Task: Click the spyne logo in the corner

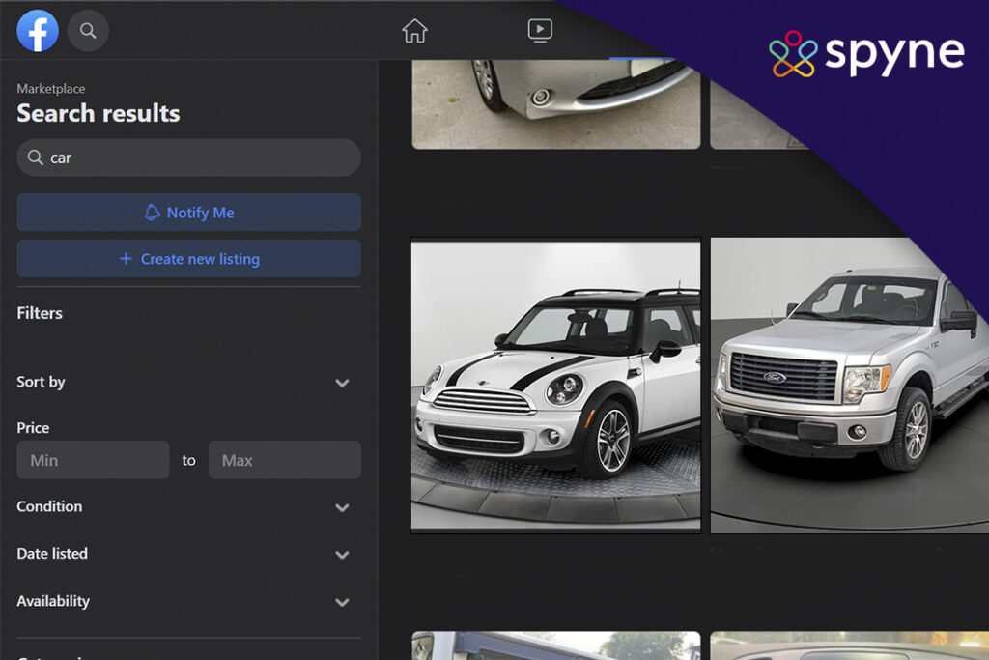Action: 866,53
